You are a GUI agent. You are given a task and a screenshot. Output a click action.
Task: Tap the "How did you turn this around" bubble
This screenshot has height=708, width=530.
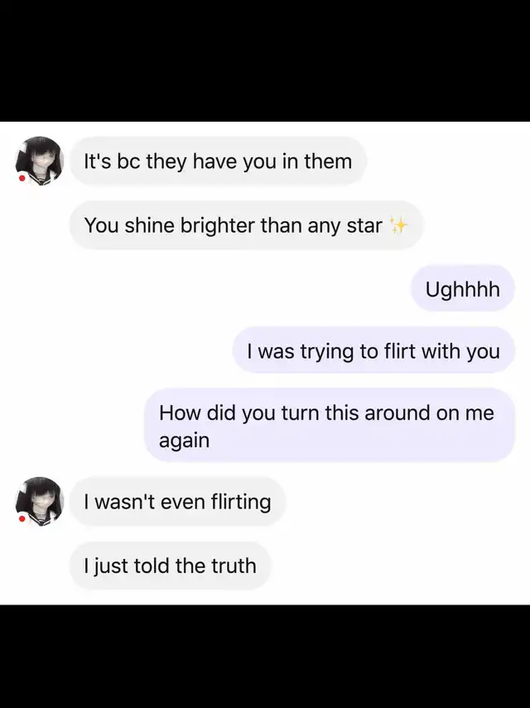pyautogui.click(x=330, y=426)
